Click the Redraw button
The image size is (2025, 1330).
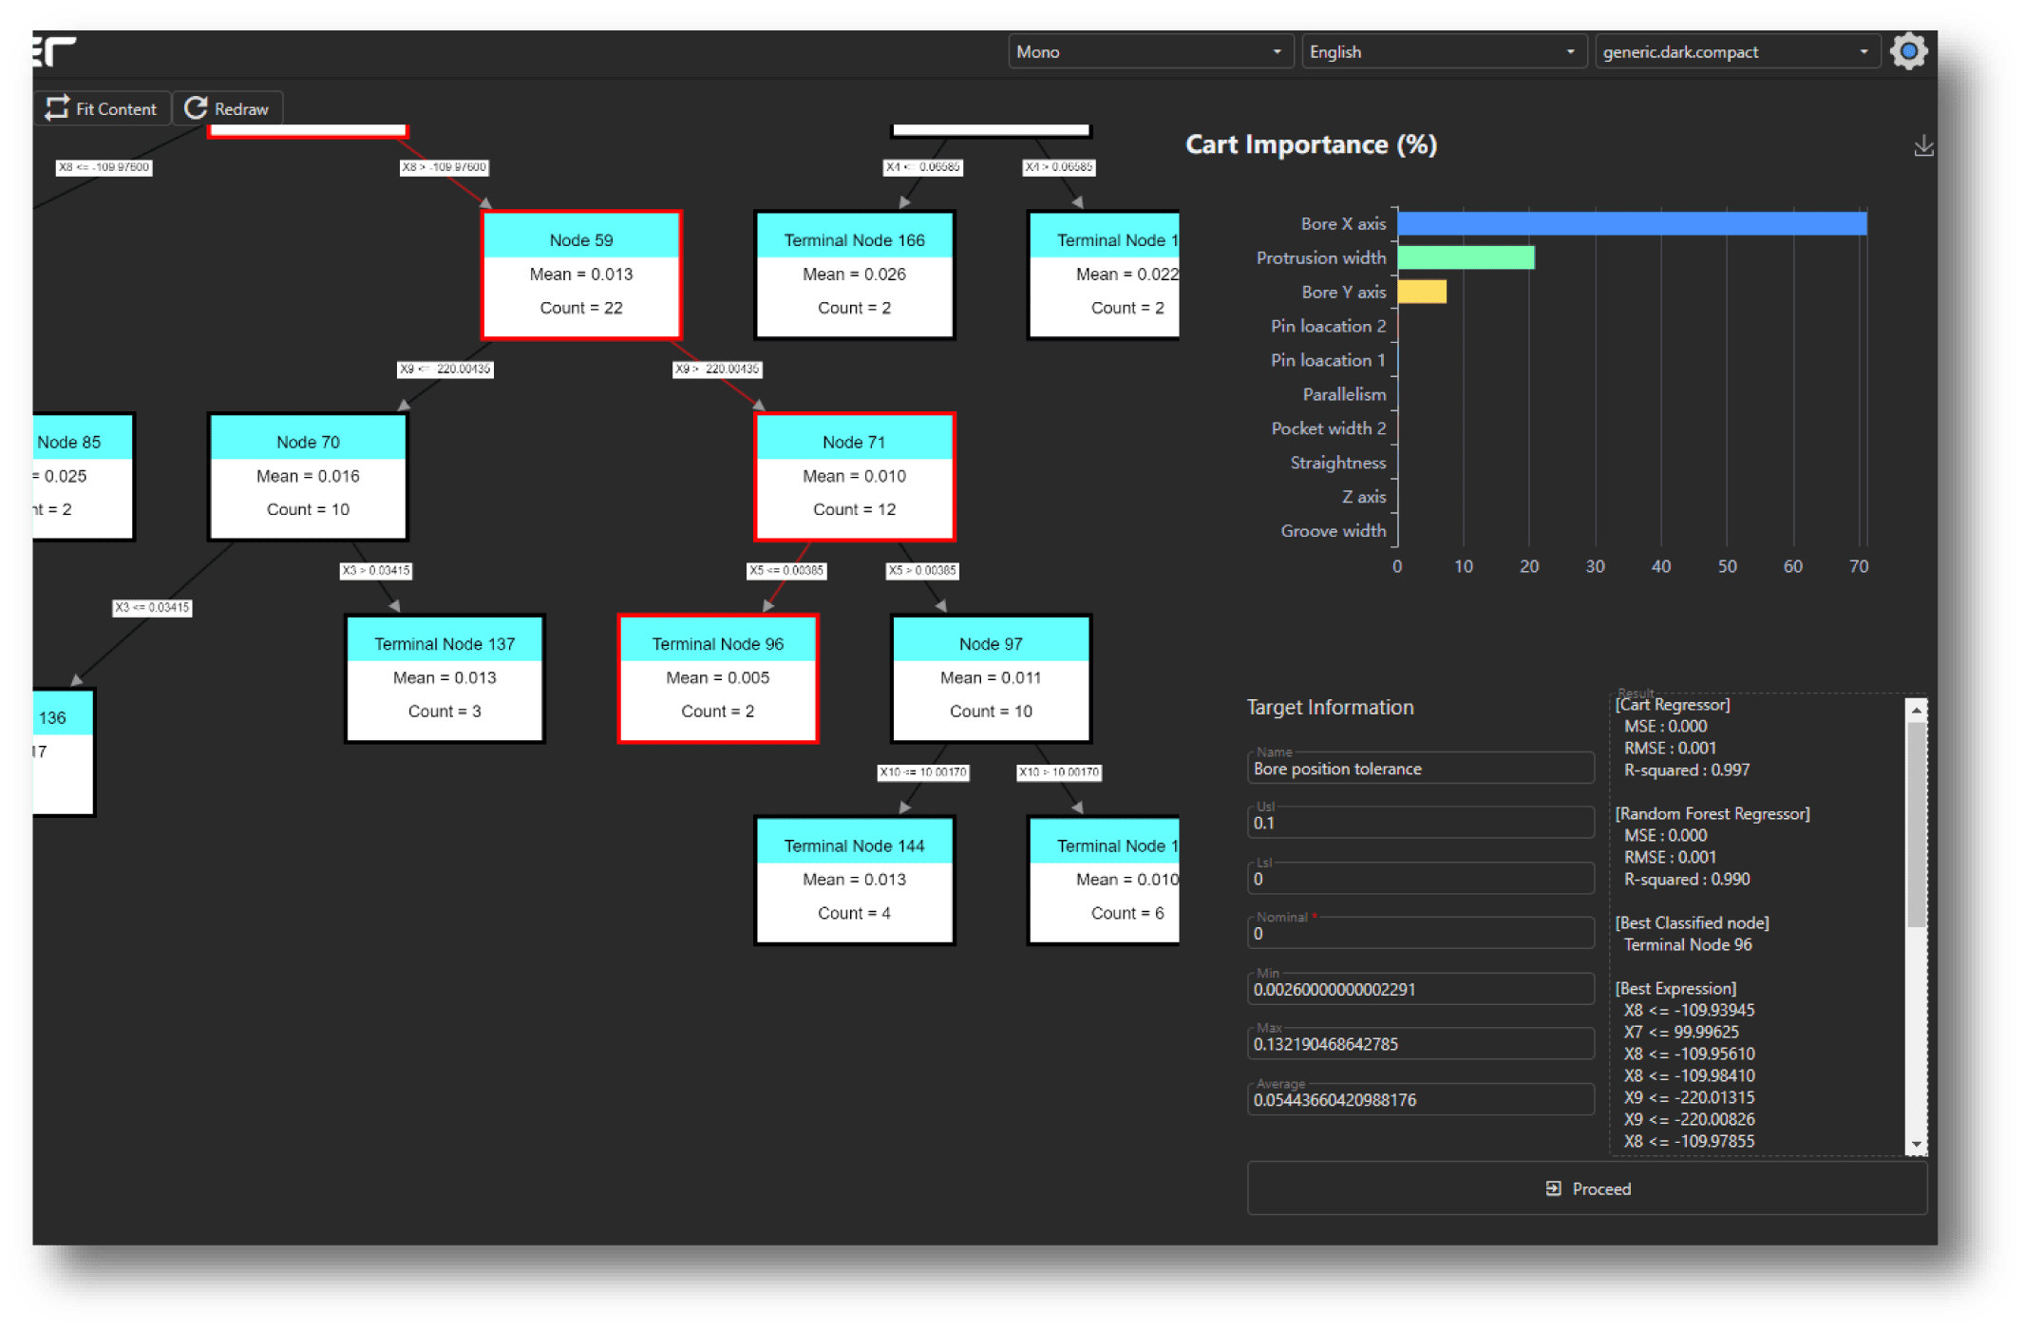tap(227, 108)
